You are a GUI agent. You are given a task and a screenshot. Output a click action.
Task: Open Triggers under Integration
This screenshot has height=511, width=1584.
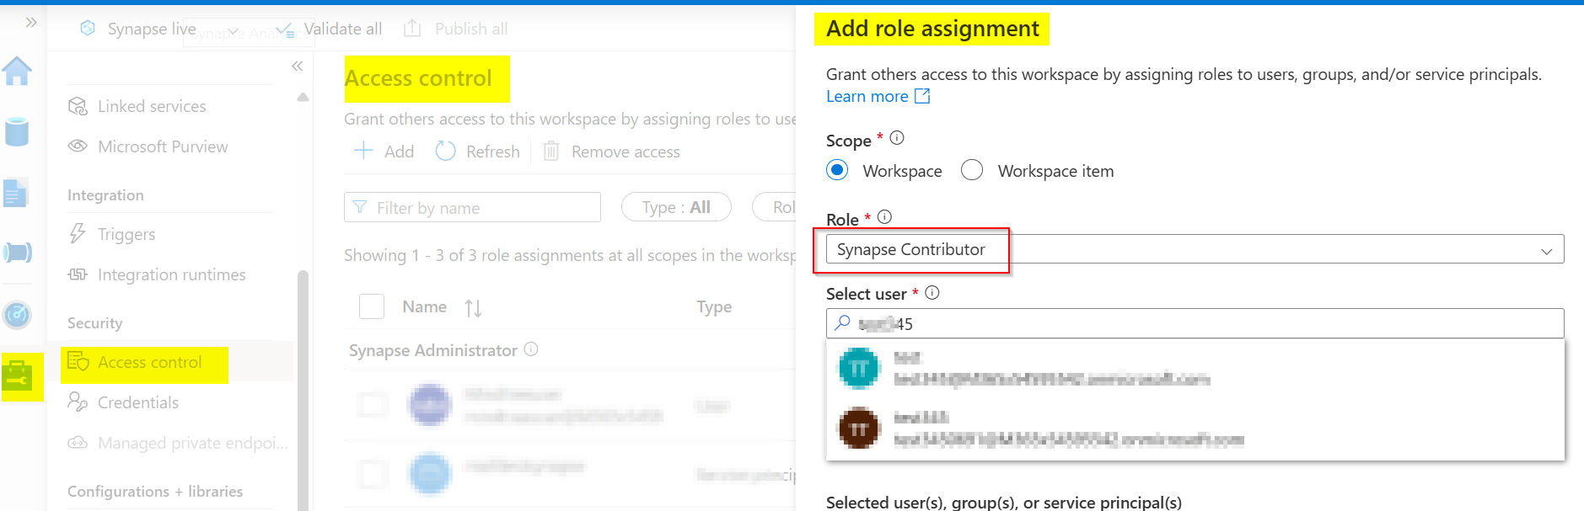point(126,234)
